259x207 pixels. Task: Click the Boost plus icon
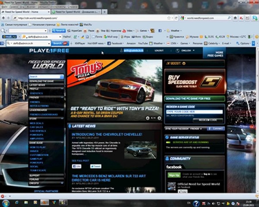point(184,63)
